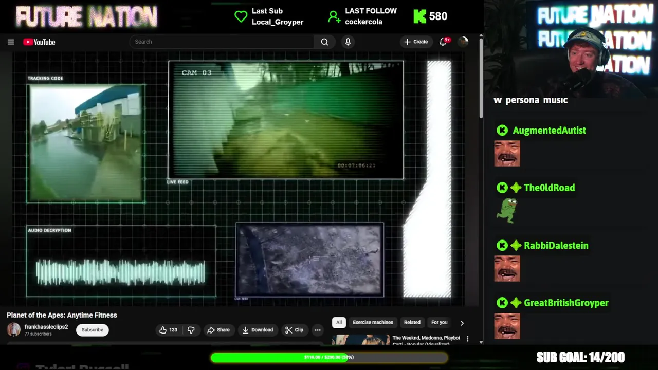Open the YouTube account avatar menu
This screenshot has height=370, width=658.
(463, 42)
